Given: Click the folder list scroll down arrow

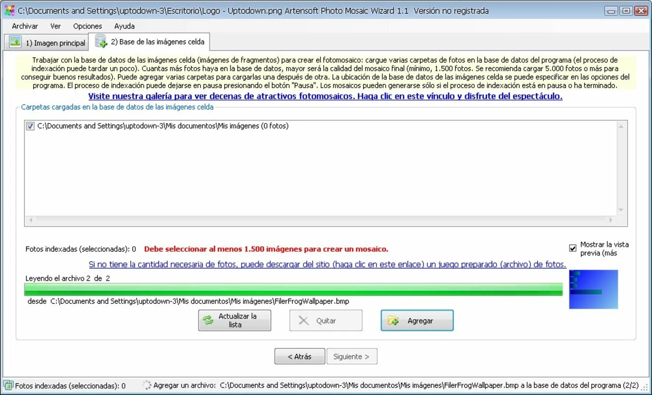Looking at the screenshot, I should pos(621,210).
